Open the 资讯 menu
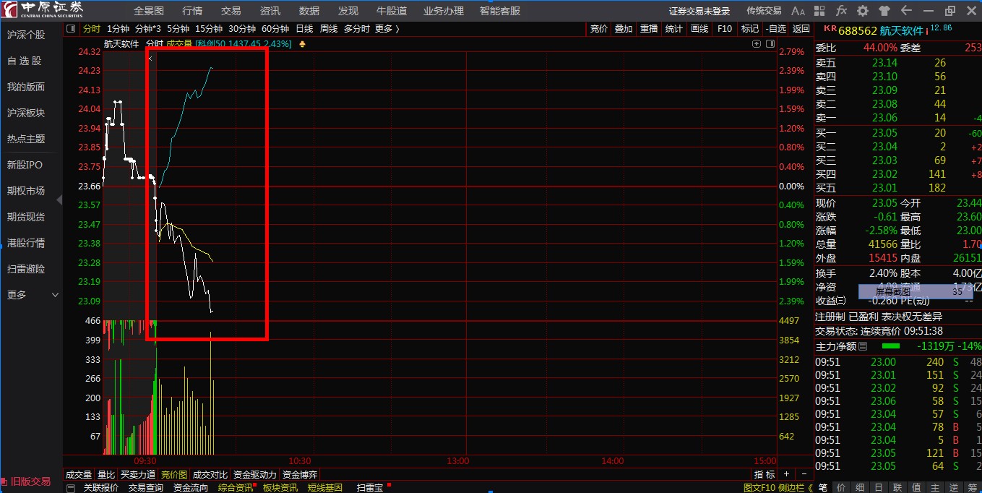Image resolution: width=982 pixels, height=493 pixels. pos(270,11)
